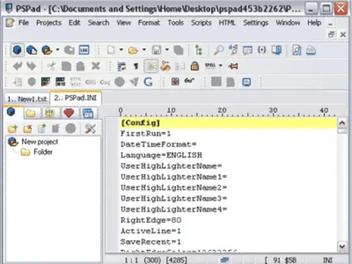
Task: Click the Google search G icon
Action: pos(148,82)
